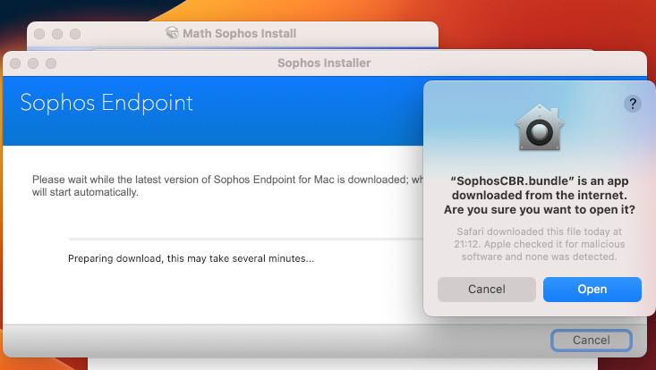Minimize the Sophos Installer window

(33, 63)
